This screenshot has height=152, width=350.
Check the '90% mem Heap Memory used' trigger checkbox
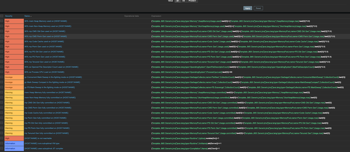[x=2, y=21]
